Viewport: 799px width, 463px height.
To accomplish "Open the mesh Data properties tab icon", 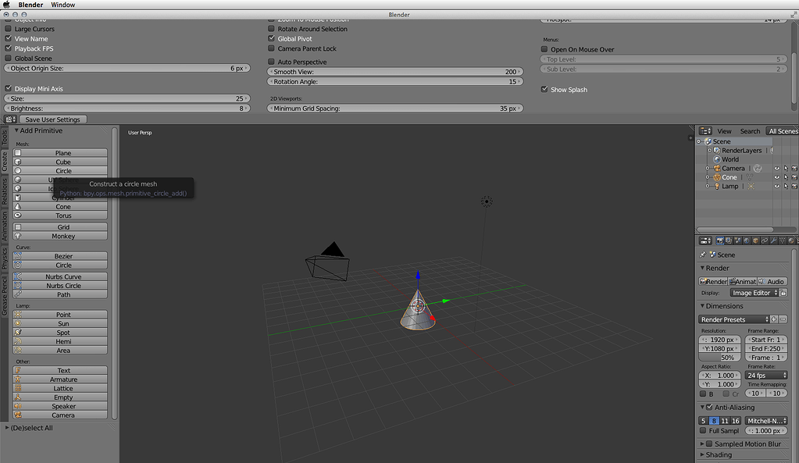I will pos(782,240).
